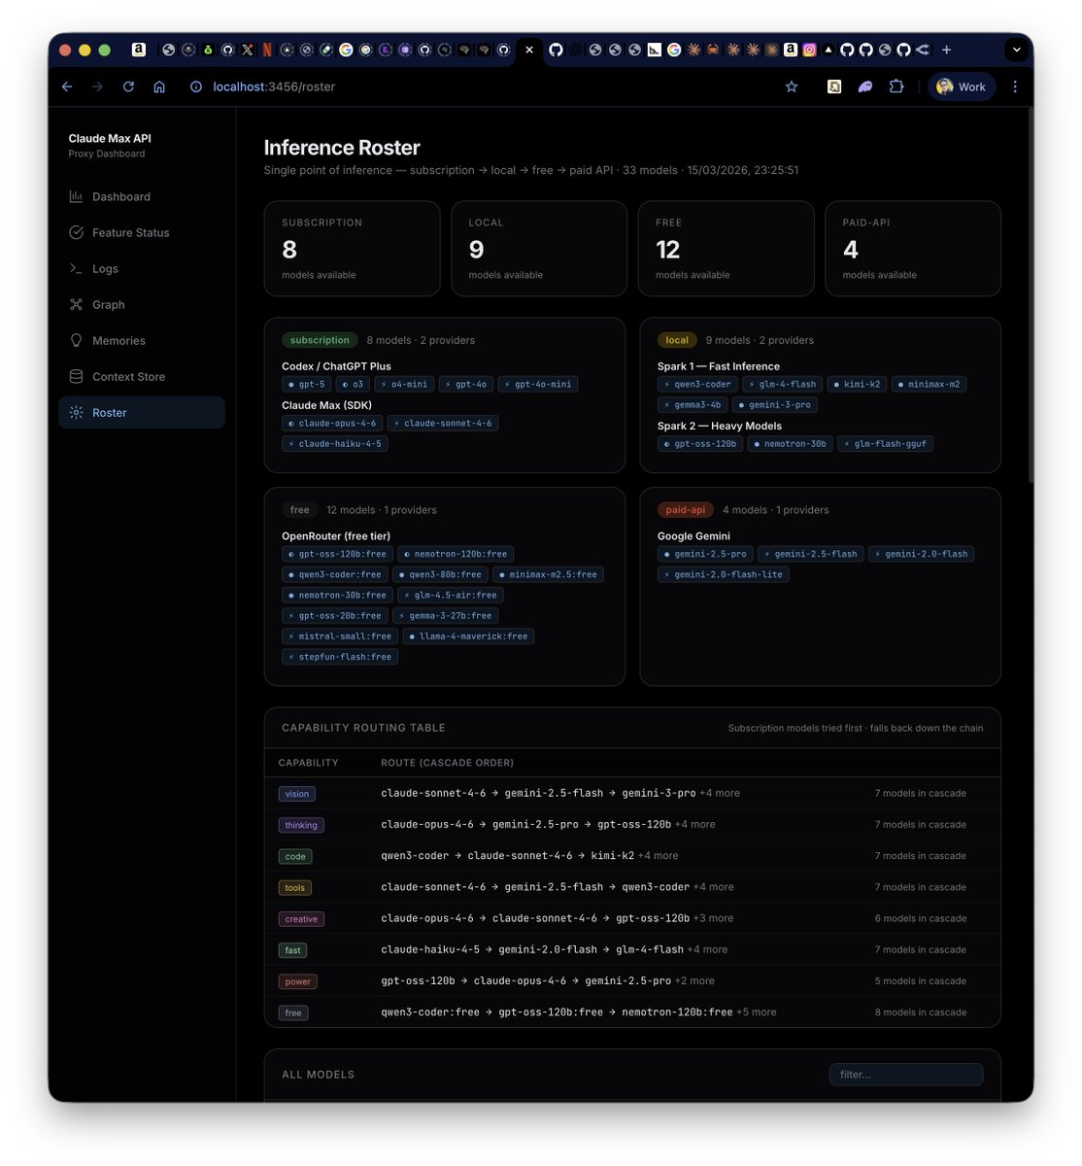
Task: Click the Subscription 8 models card
Action: (x=352, y=249)
